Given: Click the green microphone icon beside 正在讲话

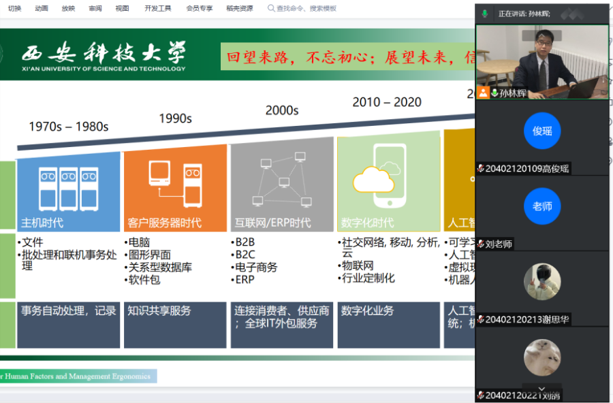Looking at the screenshot, I should 485,13.
